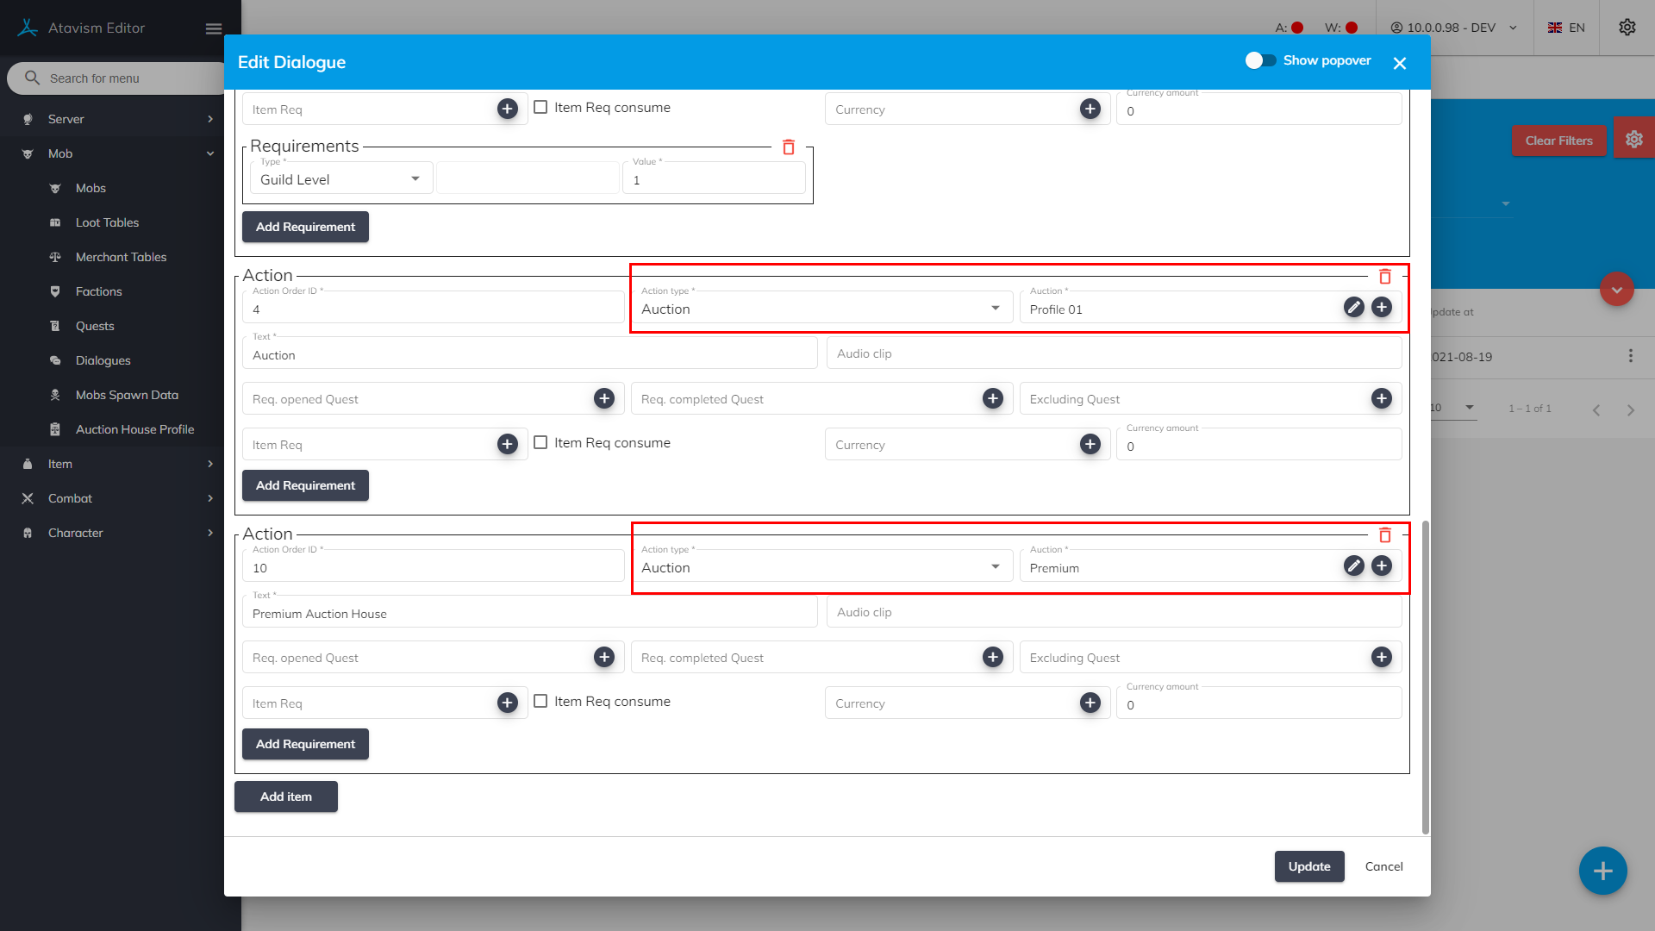The width and height of the screenshot is (1655, 931).
Task: Delete the Guild Level requirement via trash icon
Action: 788,147
